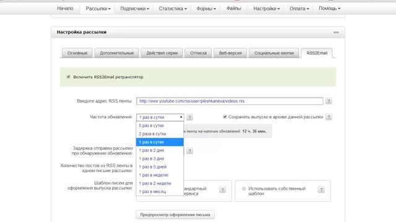Toggle Сохранять выпуски в архиве checkbox

coord(225,117)
